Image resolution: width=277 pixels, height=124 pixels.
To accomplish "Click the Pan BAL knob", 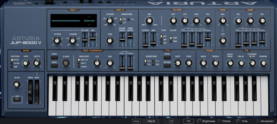I will (x=223, y=21).
